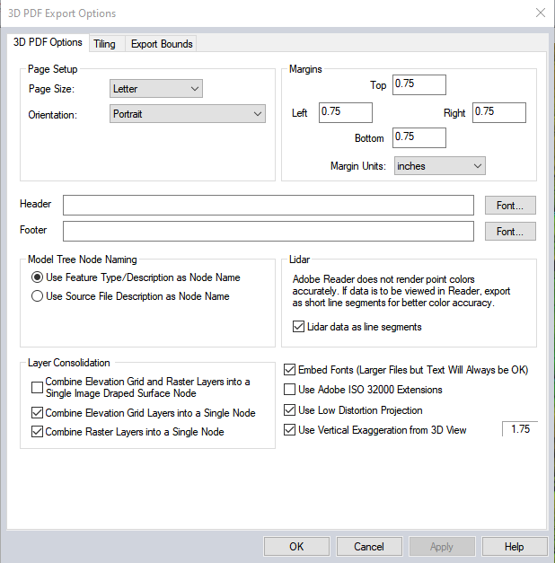Expand the Page Size dropdown
Viewport: 555px width, 563px height.
[x=156, y=89]
